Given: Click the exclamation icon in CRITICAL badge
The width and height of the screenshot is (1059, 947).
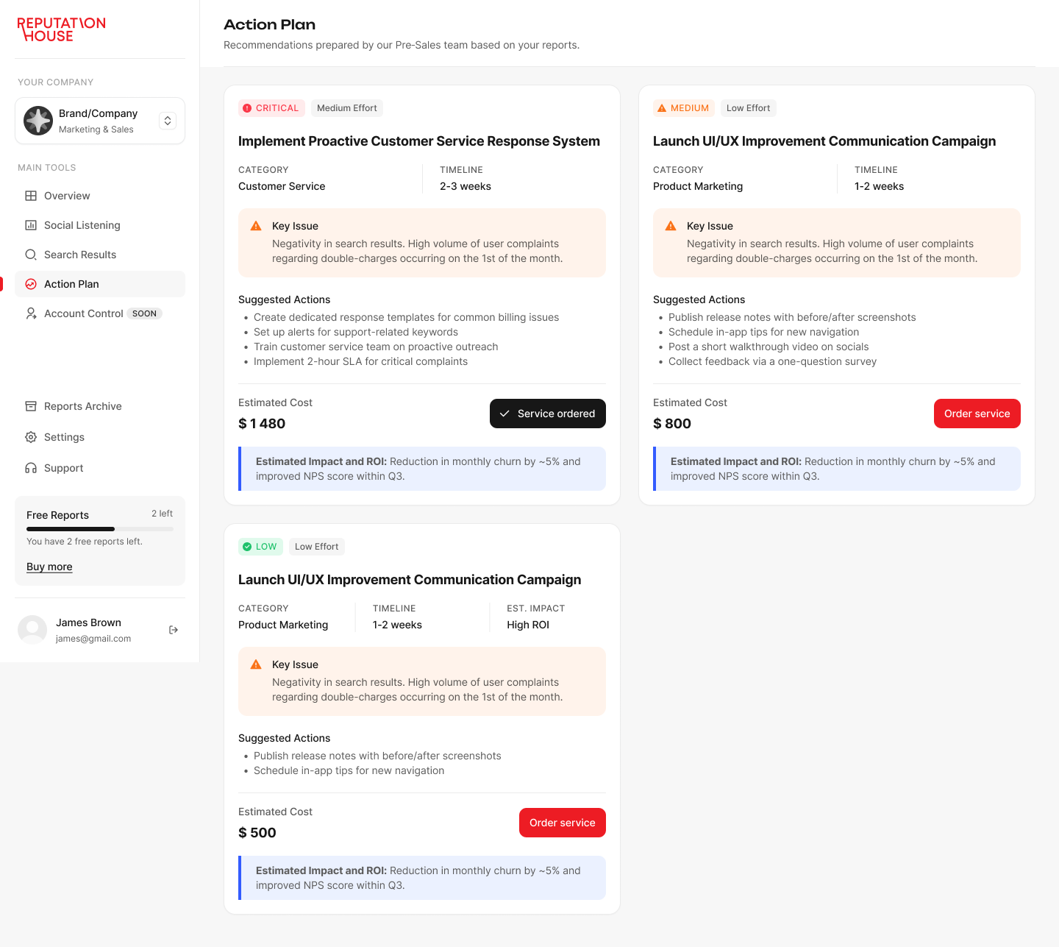Looking at the screenshot, I should (x=247, y=108).
